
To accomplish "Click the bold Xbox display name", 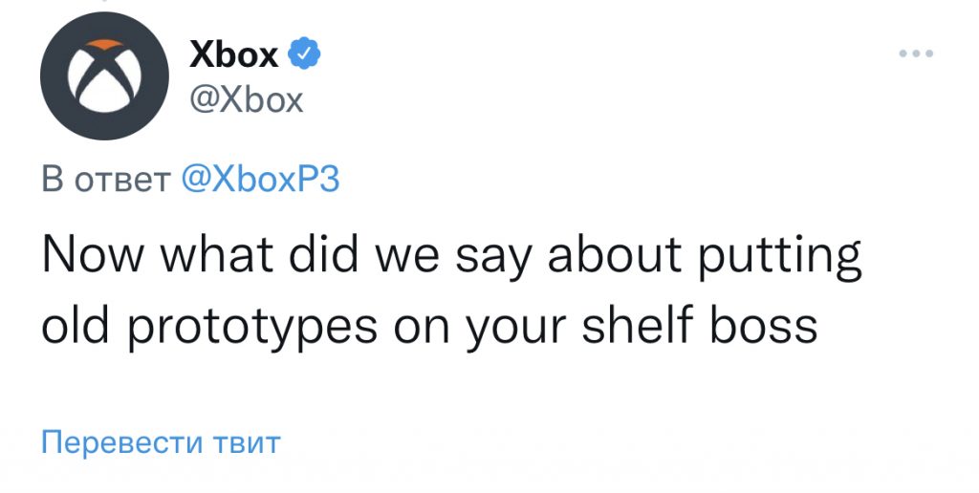I will tap(234, 54).
